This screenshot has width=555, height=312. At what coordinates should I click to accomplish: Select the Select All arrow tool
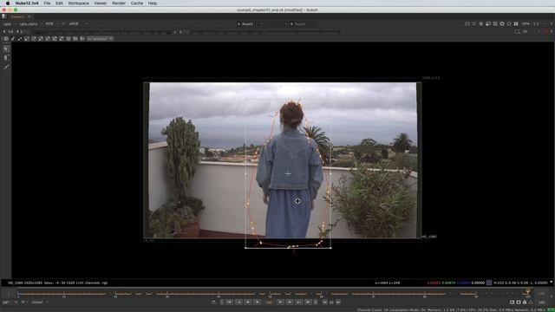coord(6,49)
